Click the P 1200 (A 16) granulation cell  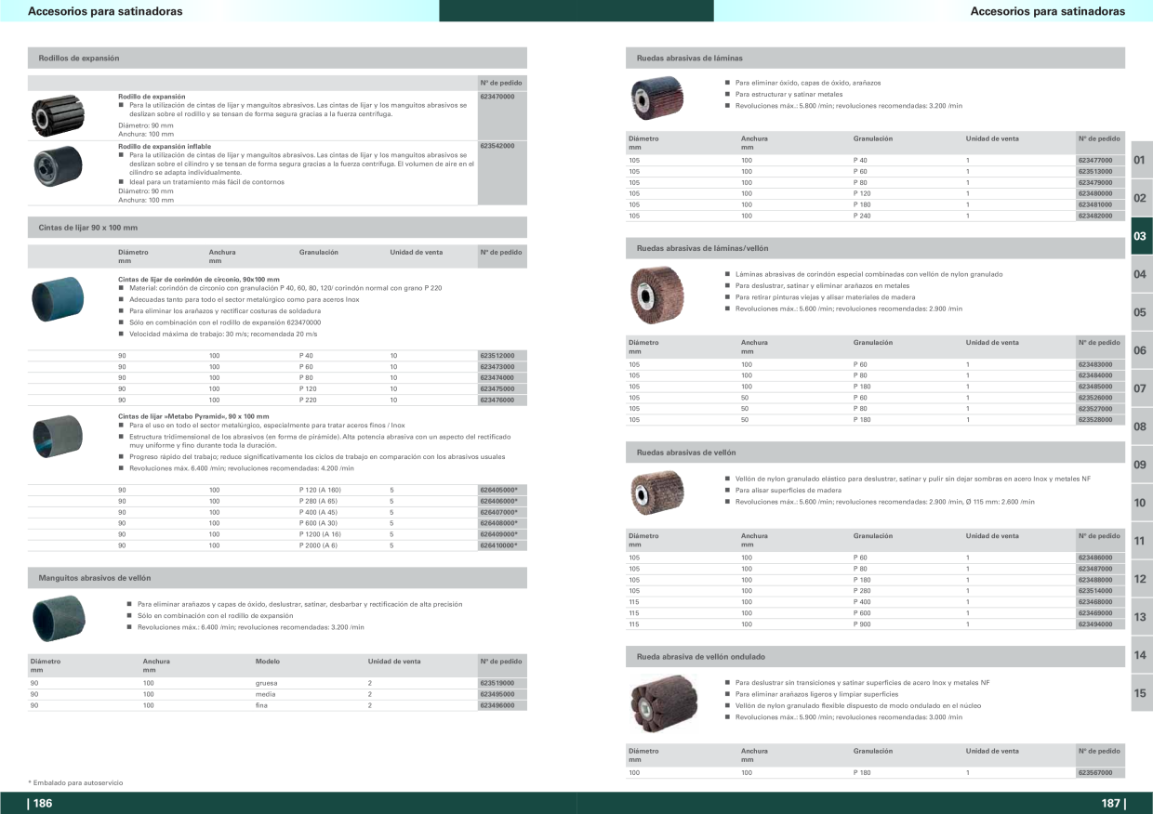(x=320, y=534)
